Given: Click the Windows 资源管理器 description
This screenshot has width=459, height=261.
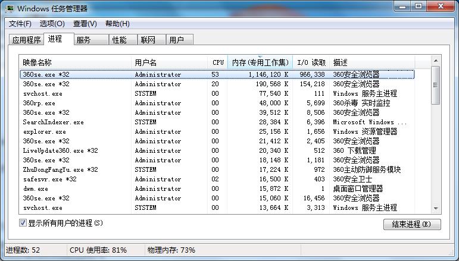Looking at the screenshot, I should (365, 131).
